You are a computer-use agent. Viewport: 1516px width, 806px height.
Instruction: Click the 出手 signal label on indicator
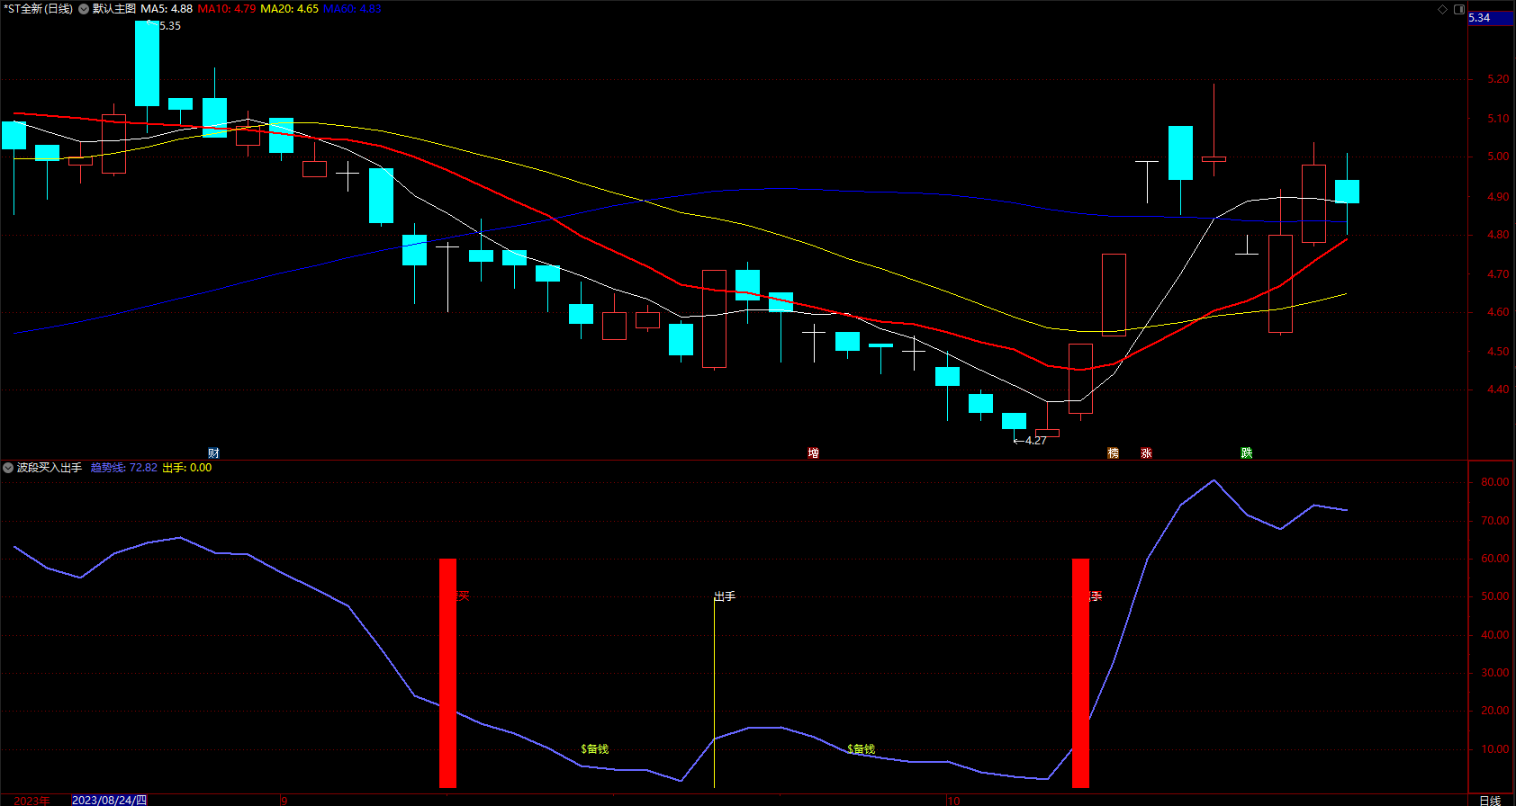pyautogui.click(x=725, y=596)
